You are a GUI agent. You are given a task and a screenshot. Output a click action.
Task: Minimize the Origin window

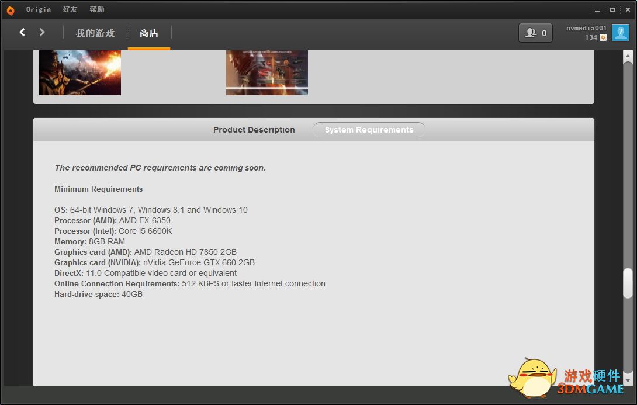pyautogui.click(x=597, y=9)
